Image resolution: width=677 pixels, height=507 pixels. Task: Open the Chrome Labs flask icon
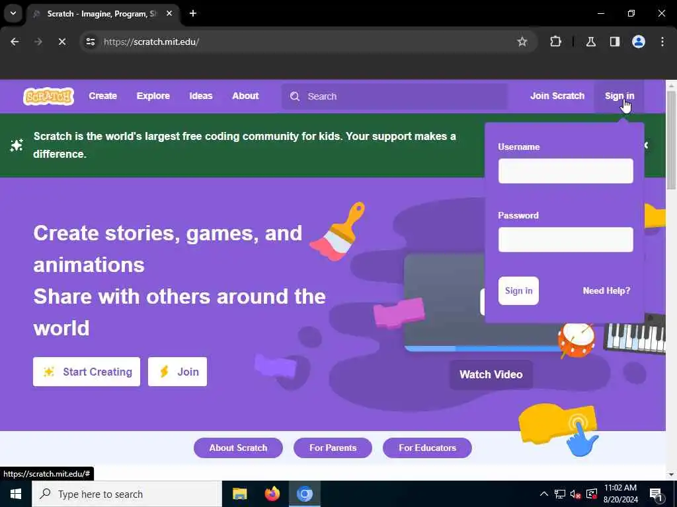[590, 42]
